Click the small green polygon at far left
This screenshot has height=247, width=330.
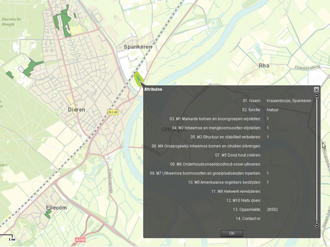pos(9,75)
